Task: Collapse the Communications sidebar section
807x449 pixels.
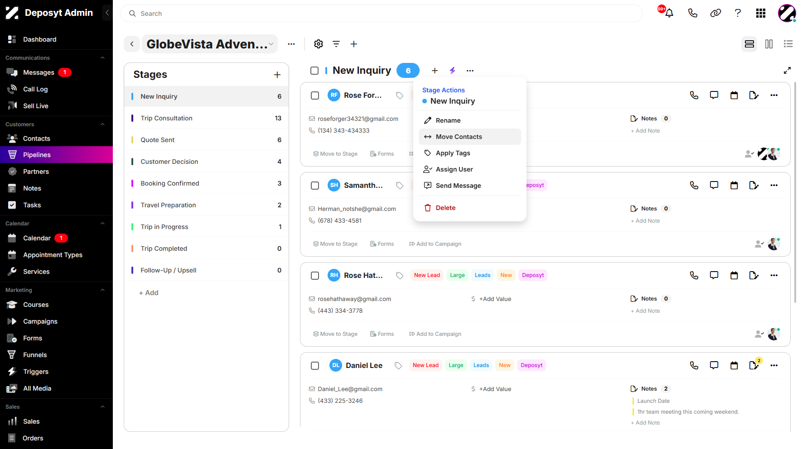Action: pyautogui.click(x=102, y=58)
